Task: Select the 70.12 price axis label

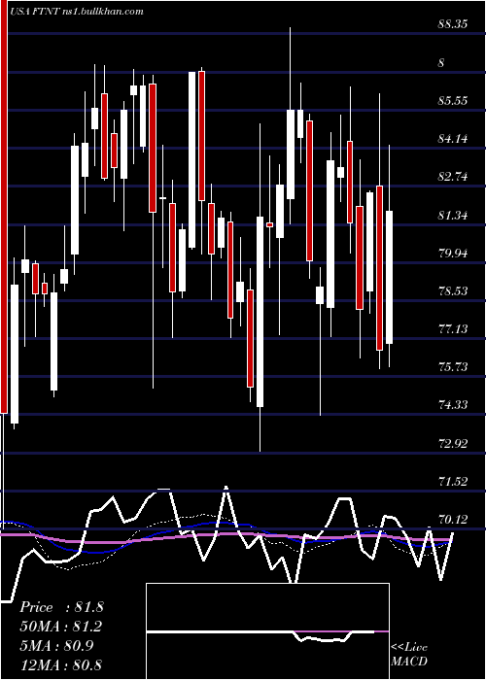Action: click(x=453, y=519)
